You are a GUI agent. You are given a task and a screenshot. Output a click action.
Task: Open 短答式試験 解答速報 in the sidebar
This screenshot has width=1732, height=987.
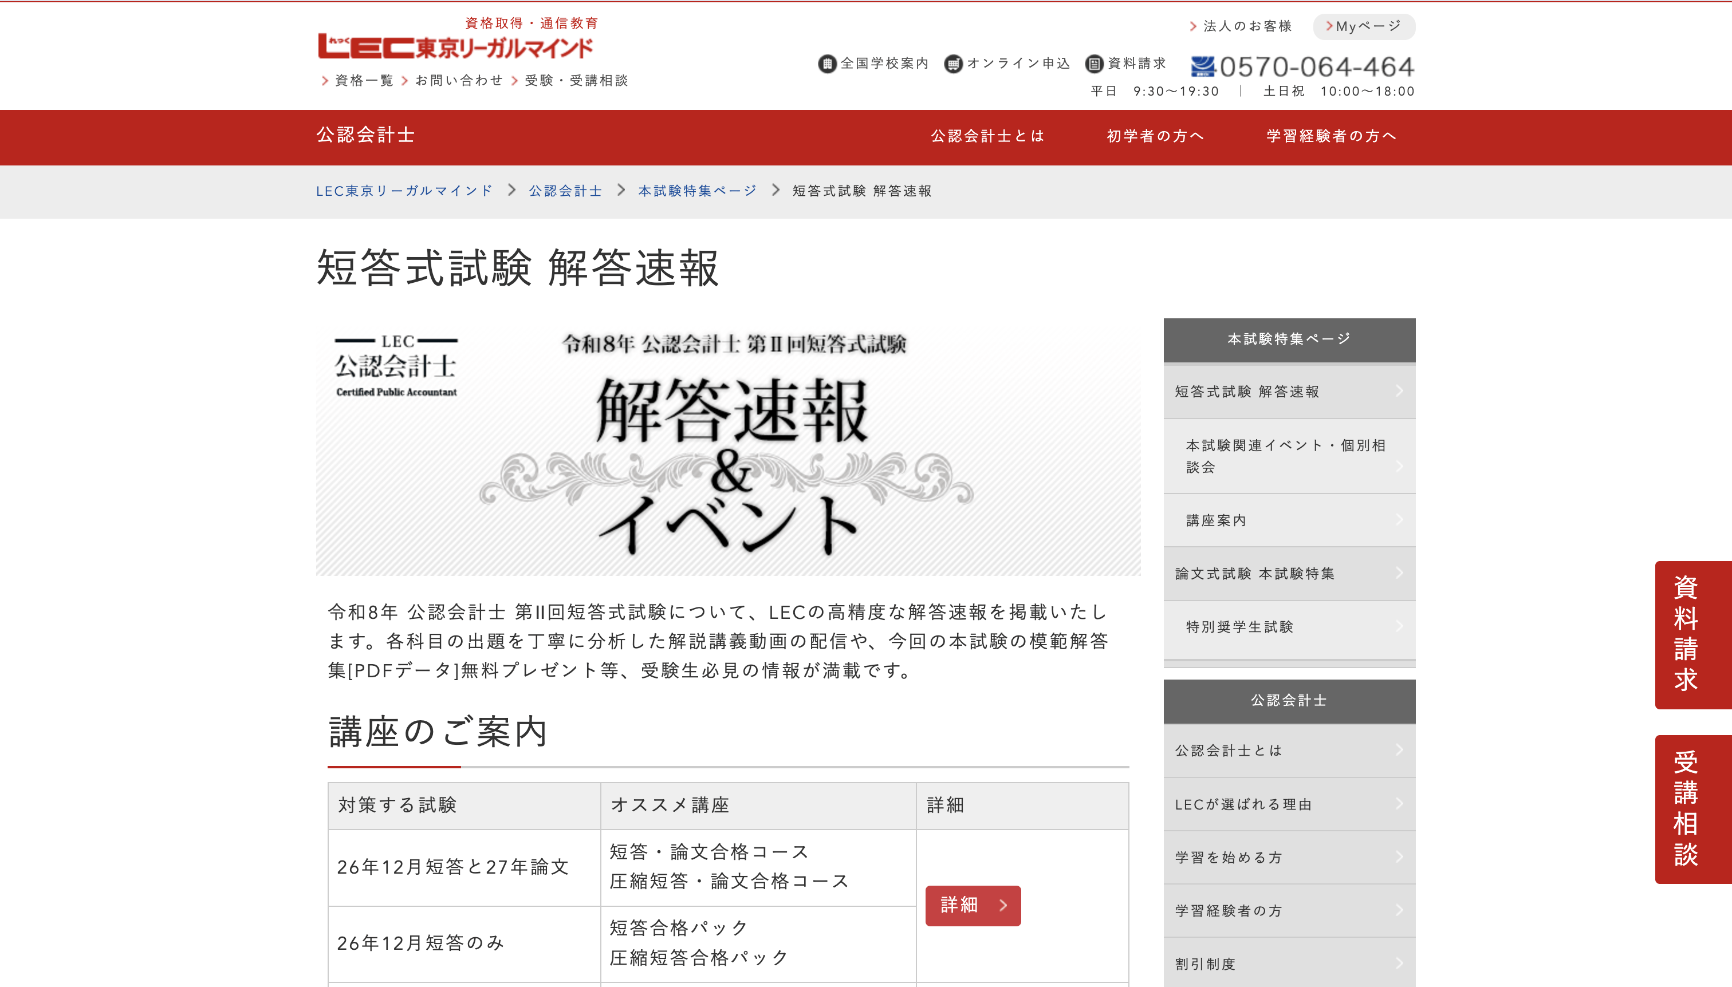point(1289,392)
